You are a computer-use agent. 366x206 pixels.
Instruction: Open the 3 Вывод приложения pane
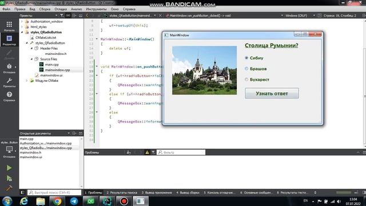[x=157, y=192]
